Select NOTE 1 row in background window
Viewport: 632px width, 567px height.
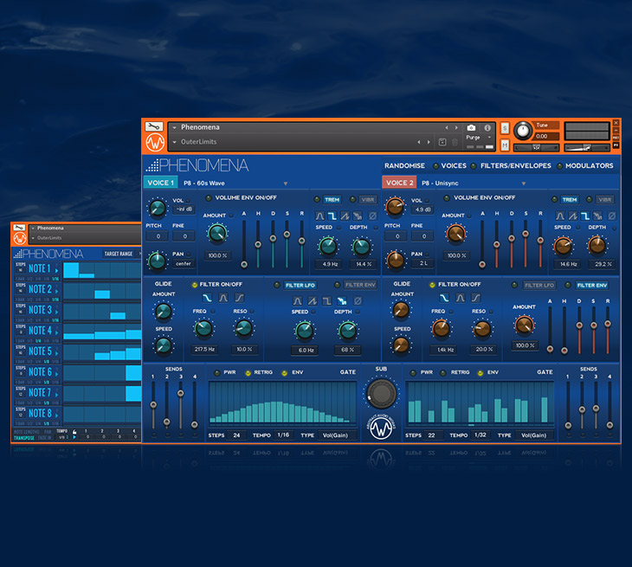[x=40, y=268]
